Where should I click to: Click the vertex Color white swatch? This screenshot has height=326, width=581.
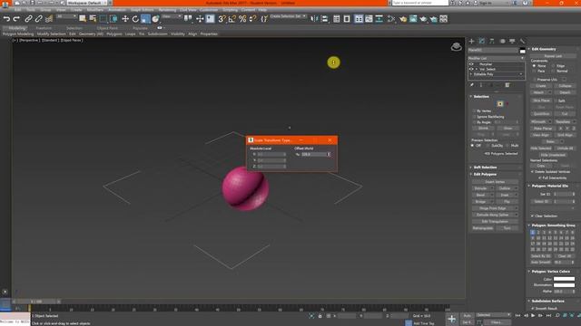(564, 279)
